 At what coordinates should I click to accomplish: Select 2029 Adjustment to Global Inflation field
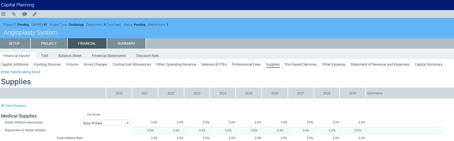[x=352, y=130]
